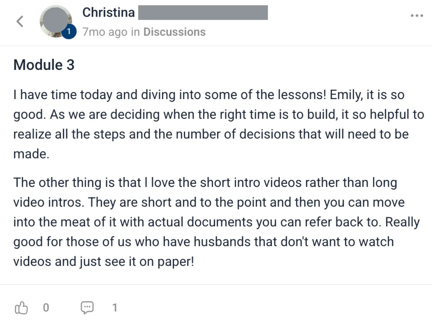Click the word "made." ending first paragraph

[x=31, y=154]
